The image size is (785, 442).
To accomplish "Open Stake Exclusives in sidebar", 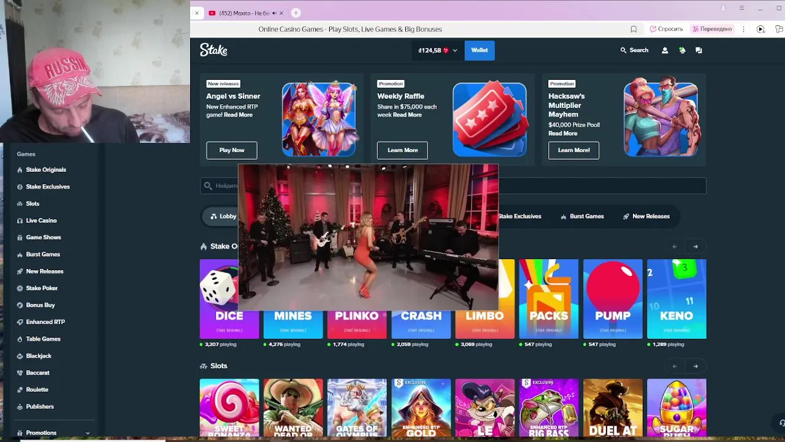I will [48, 187].
